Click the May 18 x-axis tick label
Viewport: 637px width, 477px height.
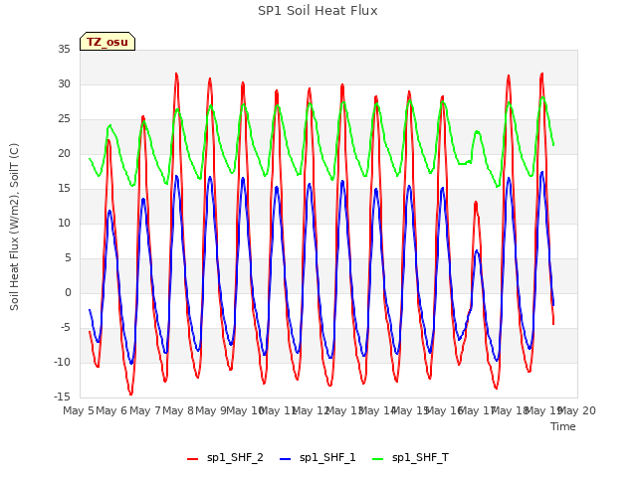click(510, 410)
